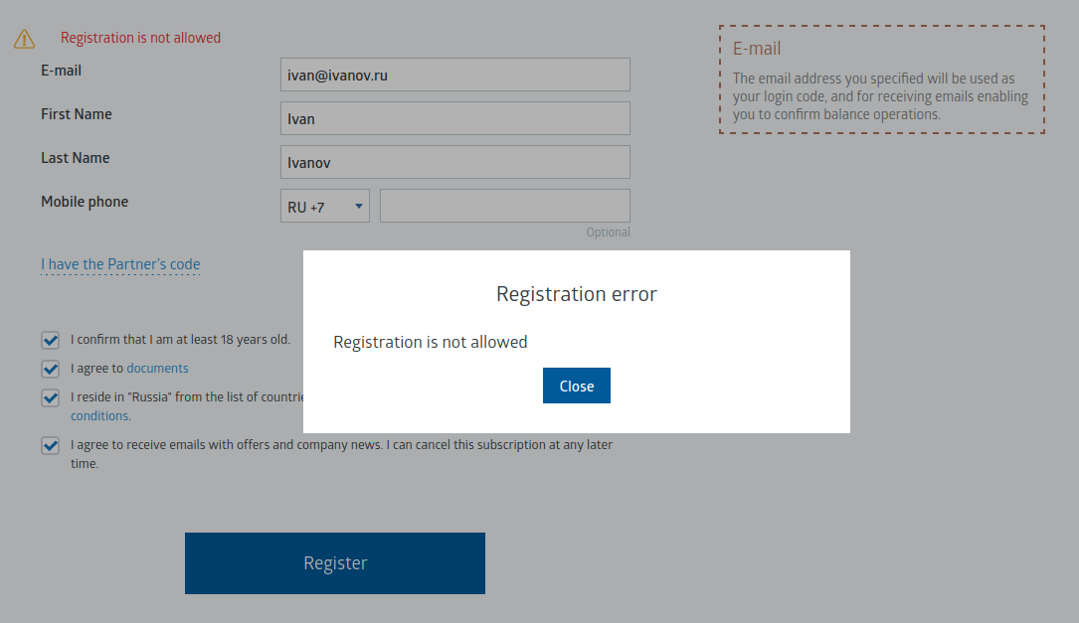Viewport: 1079px width, 623px height.
Task: Select the Last Name field containing Ivanov
Action: 455,162
